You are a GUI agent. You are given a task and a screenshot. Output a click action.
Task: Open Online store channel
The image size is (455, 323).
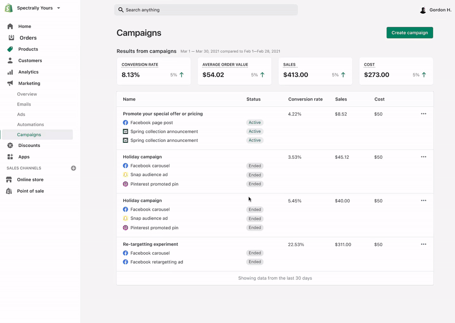[30, 180]
